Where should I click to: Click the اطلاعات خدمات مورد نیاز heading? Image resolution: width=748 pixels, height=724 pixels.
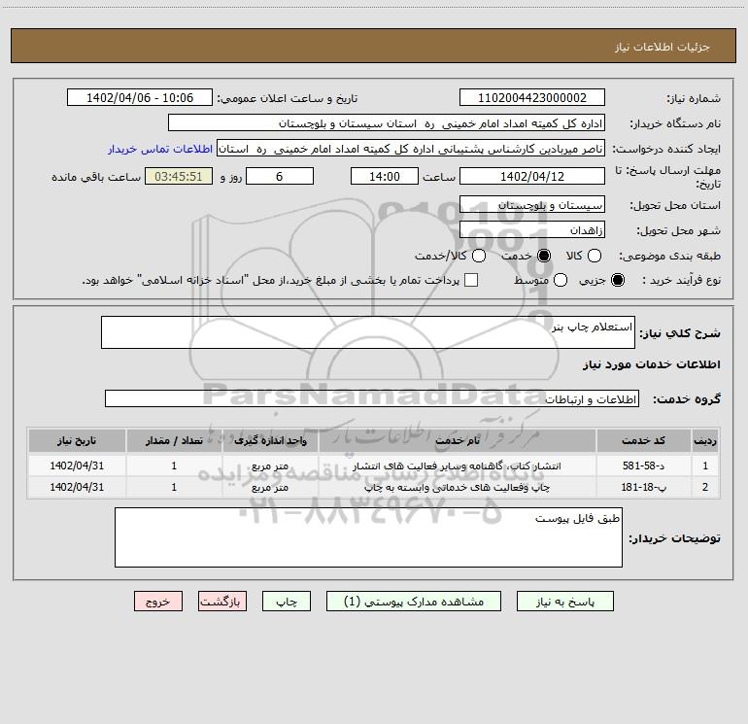[652, 364]
